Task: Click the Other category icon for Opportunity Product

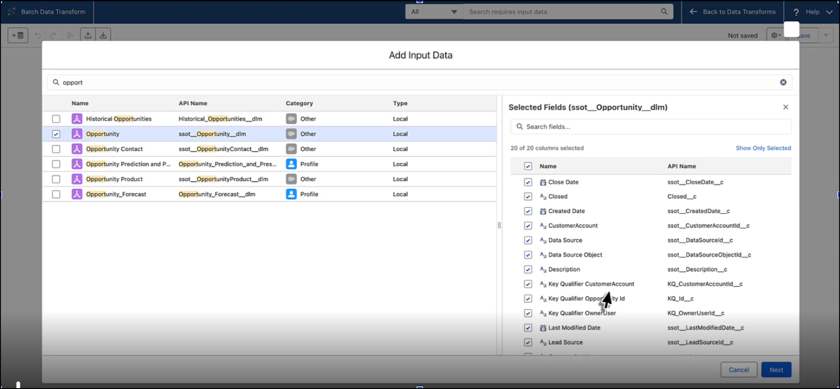Action: [291, 179]
